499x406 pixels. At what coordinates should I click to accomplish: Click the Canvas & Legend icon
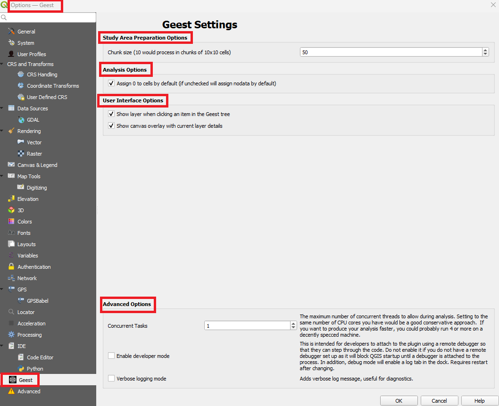11,165
